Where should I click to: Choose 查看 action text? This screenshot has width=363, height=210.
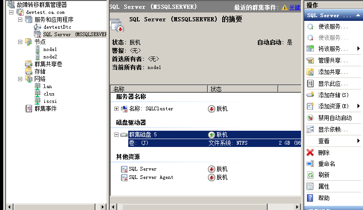[x=324, y=141]
